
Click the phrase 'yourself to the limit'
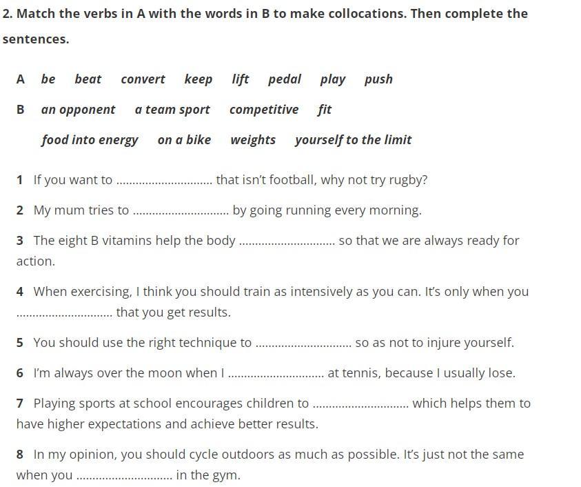click(x=353, y=140)
